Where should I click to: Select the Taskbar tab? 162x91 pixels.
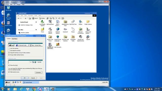(9, 39)
